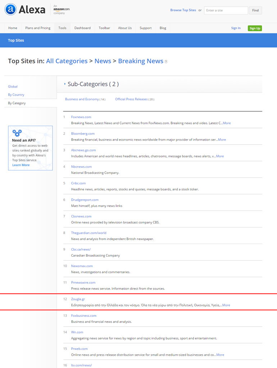Click the gears icon in API box

(x=17, y=133)
